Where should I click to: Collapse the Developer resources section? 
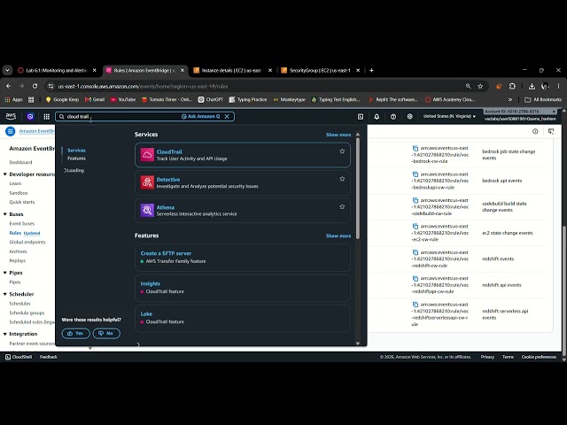pos(5,174)
